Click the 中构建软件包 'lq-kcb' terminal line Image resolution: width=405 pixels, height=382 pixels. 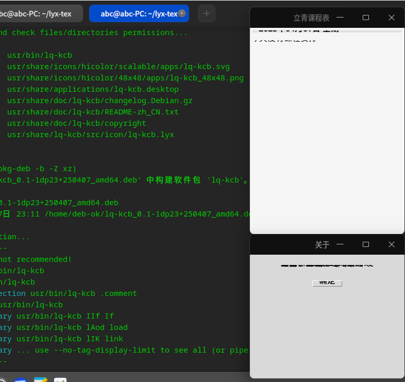(124, 180)
